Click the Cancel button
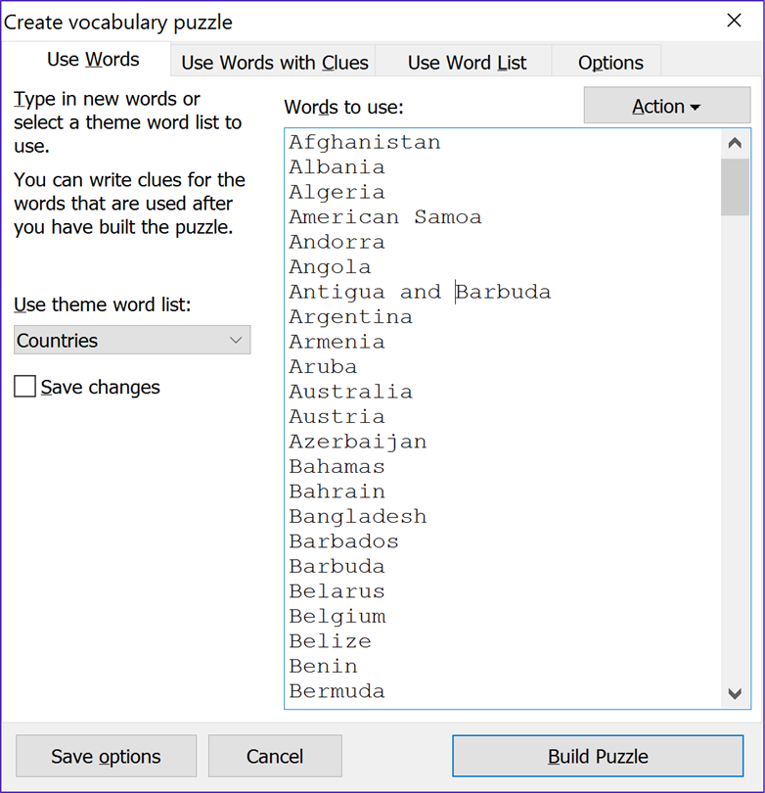Viewport: 765px width, 793px height. 275,756
